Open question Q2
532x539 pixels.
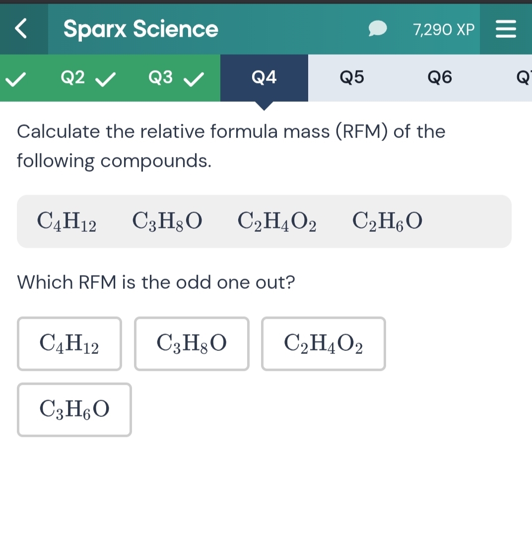[x=72, y=77]
